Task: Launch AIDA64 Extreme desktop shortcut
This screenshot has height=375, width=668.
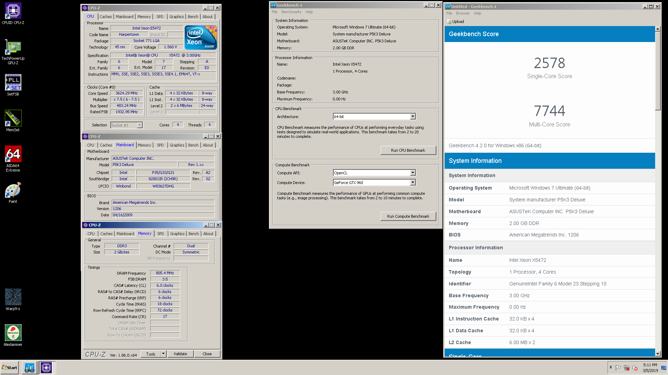Action: (x=13, y=159)
